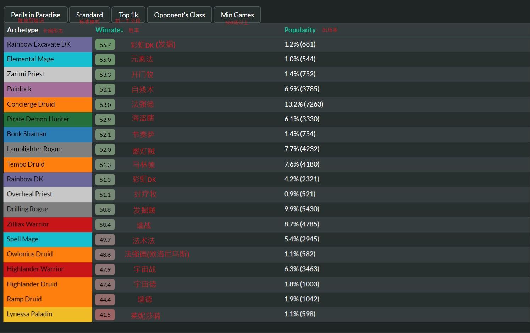This screenshot has width=530, height=333.
Task: Open the Opponent's Class filter
Action: point(180,15)
